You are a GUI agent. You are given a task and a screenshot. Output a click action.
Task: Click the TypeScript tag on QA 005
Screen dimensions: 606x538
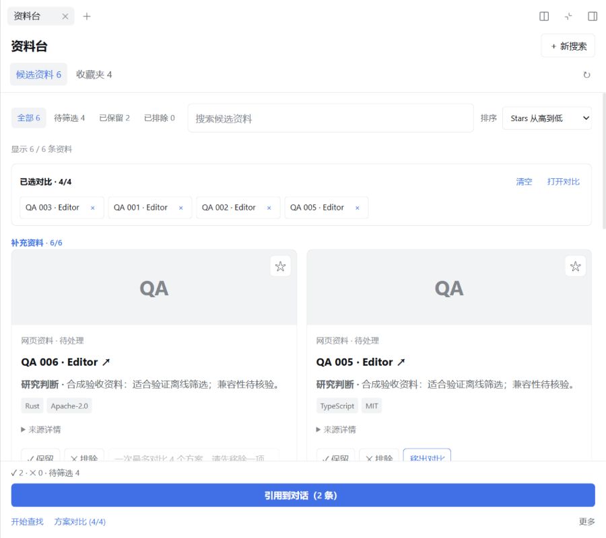[x=337, y=406]
